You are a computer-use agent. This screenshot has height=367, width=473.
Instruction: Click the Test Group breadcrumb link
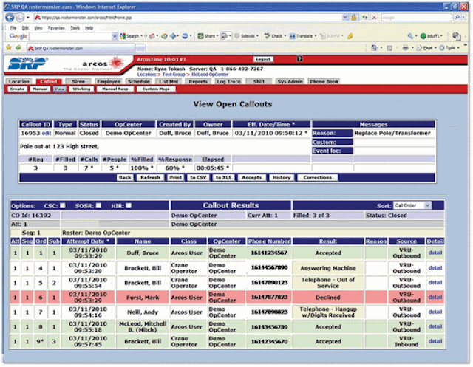(174, 74)
